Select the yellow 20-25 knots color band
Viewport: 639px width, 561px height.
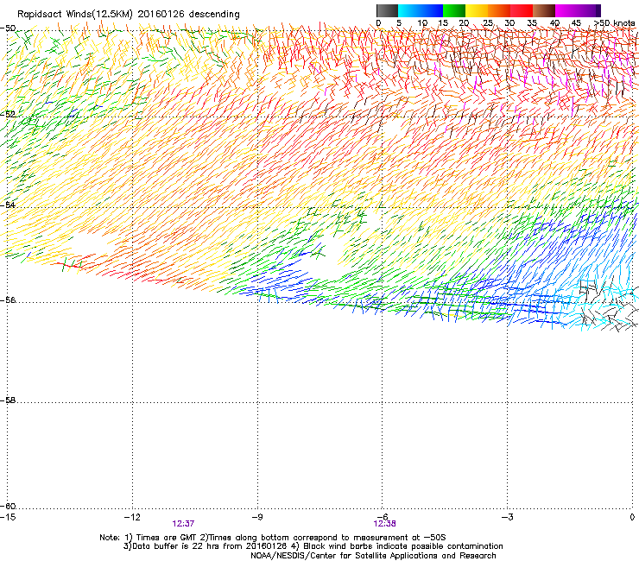coord(477,10)
